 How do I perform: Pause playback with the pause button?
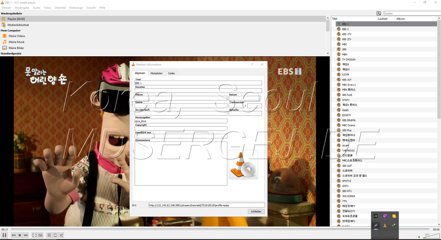point(4,235)
